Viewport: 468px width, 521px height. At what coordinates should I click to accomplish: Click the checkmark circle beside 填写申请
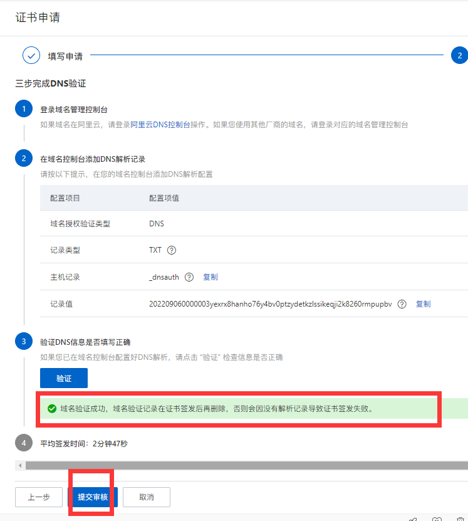point(31,56)
